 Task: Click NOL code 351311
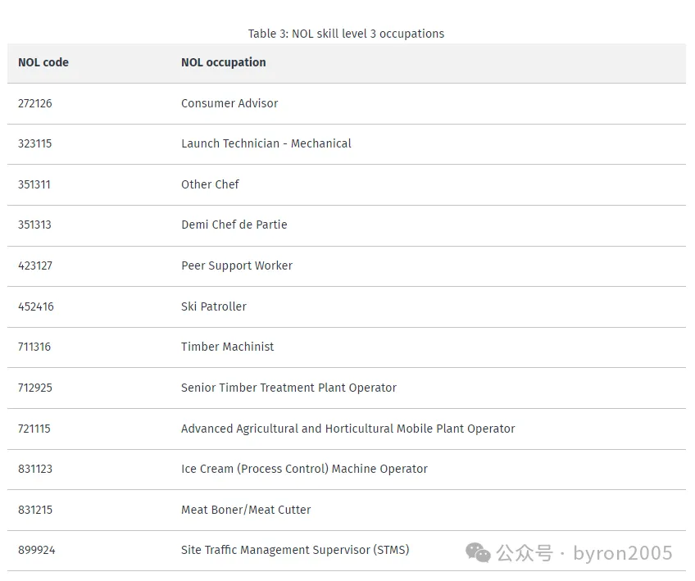pos(34,184)
